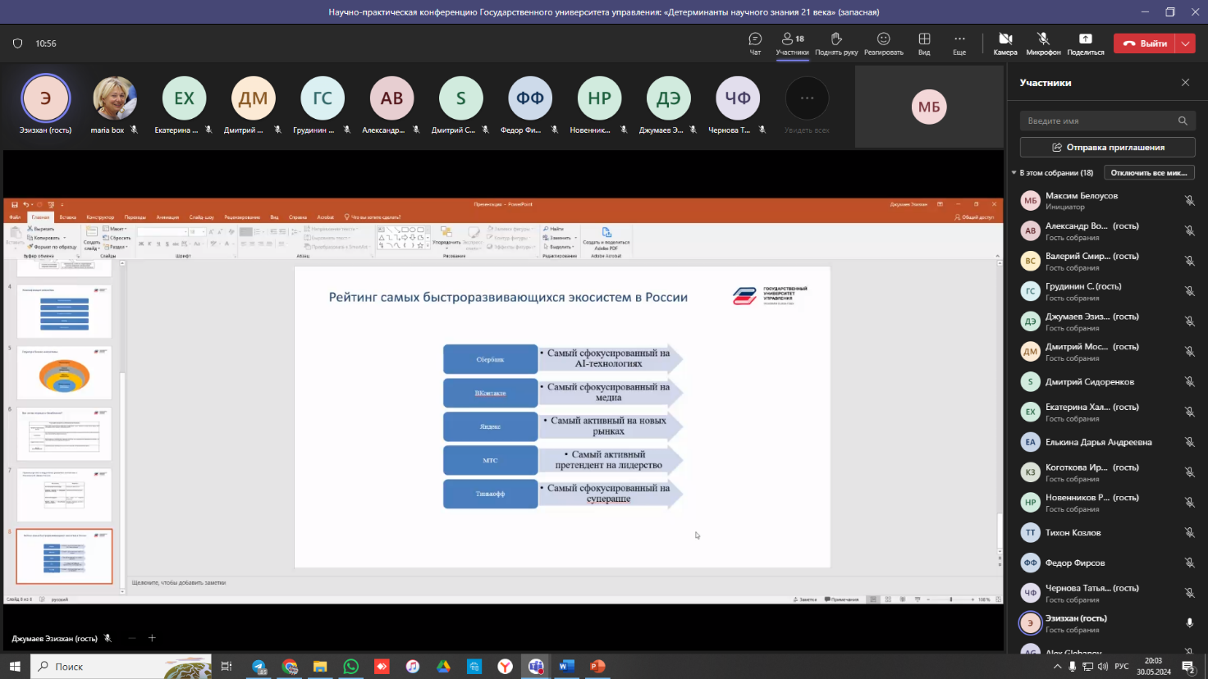Focus the Введите имя search field

pos(1107,121)
